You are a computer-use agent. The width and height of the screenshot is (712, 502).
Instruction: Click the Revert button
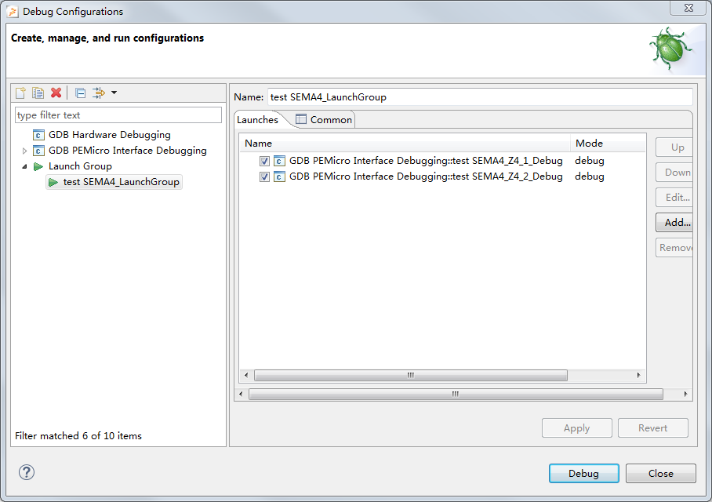tap(653, 428)
